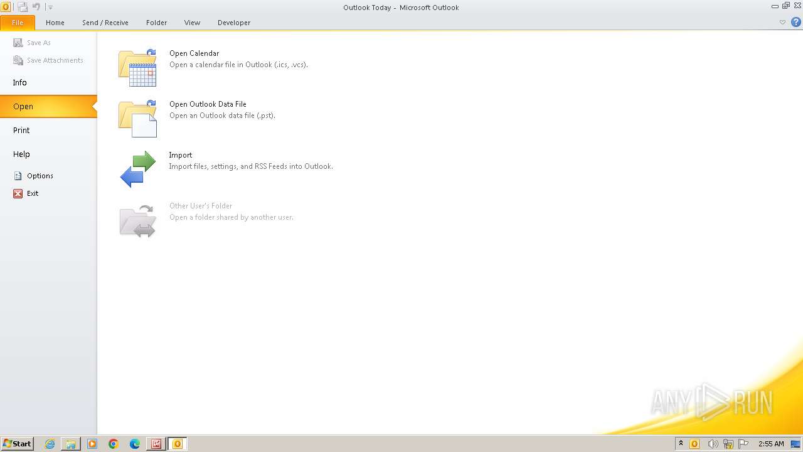Click the Exit label in backstage menu
803x452 pixels.
(x=33, y=193)
